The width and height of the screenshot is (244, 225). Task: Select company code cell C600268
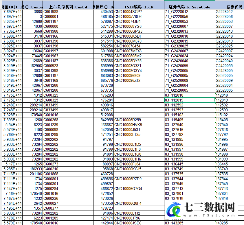point(68,120)
